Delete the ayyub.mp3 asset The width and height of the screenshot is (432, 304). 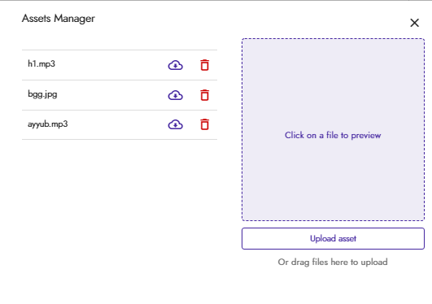click(x=205, y=124)
